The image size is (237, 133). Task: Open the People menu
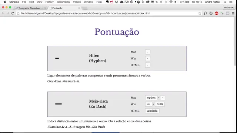coord(77,2)
